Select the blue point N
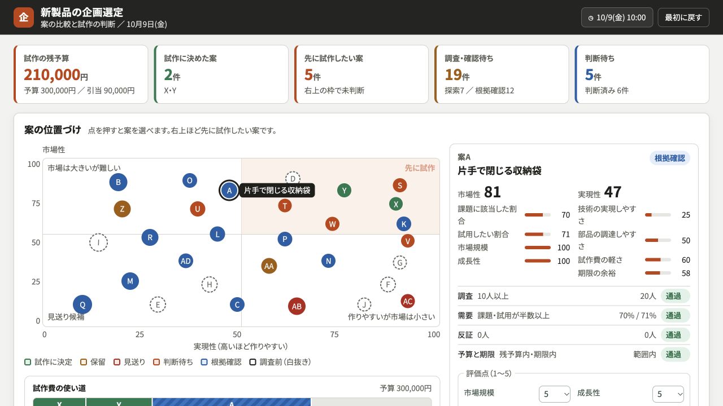The width and height of the screenshot is (723, 406). tap(328, 261)
